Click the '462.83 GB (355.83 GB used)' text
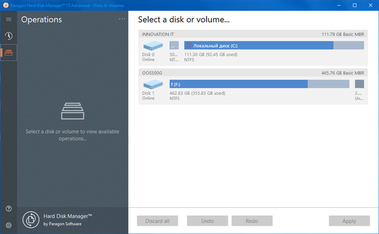 point(197,94)
